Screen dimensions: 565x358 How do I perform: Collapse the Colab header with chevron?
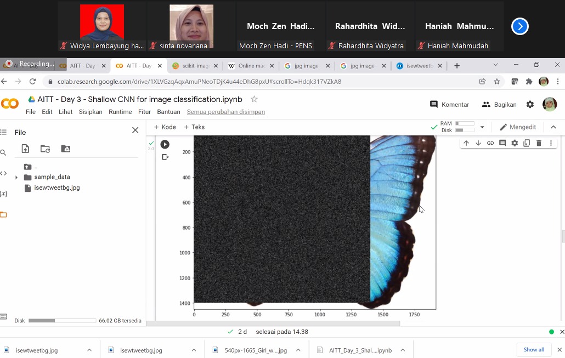(x=553, y=127)
